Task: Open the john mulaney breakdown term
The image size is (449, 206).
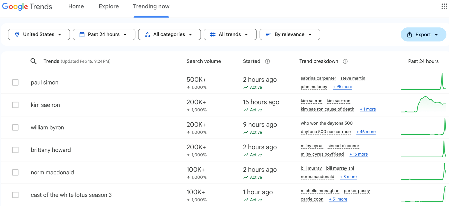Action: (314, 87)
